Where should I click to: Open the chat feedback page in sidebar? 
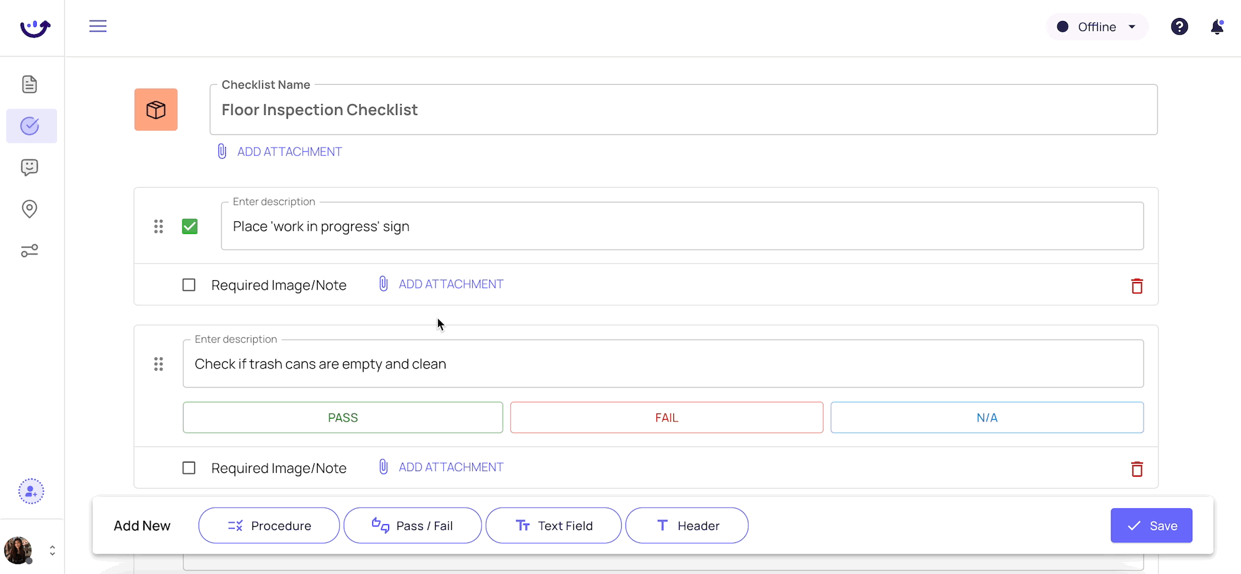pyautogui.click(x=30, y=167)
